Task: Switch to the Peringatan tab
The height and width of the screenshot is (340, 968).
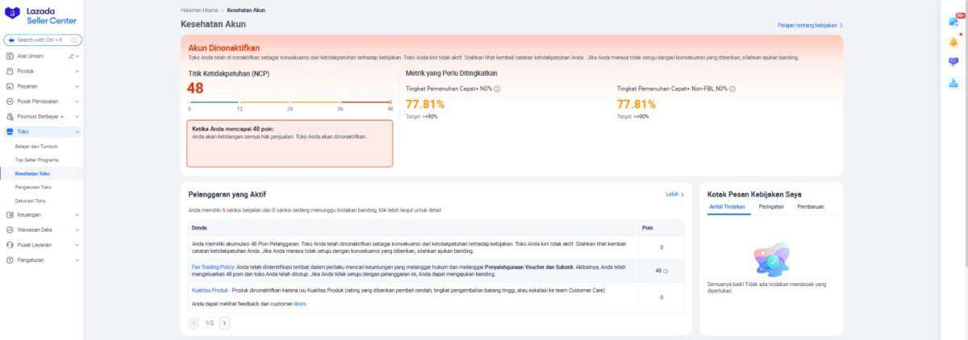Action: point(770,207)
